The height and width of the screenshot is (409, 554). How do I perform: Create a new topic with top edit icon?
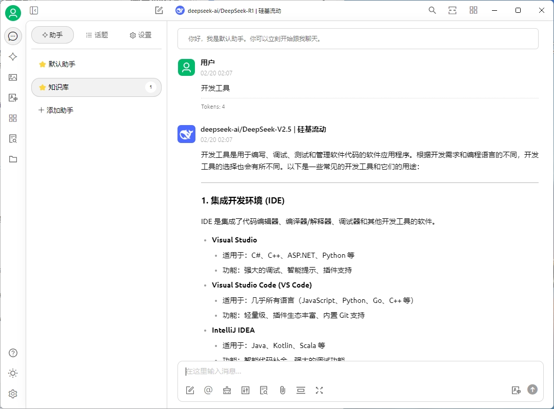pos(159,11)
